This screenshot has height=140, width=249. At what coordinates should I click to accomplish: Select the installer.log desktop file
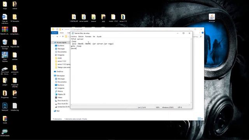15,107
